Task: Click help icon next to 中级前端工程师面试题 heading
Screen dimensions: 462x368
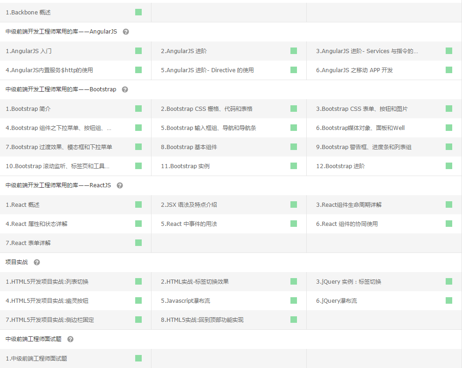Action: pos(70,339)
